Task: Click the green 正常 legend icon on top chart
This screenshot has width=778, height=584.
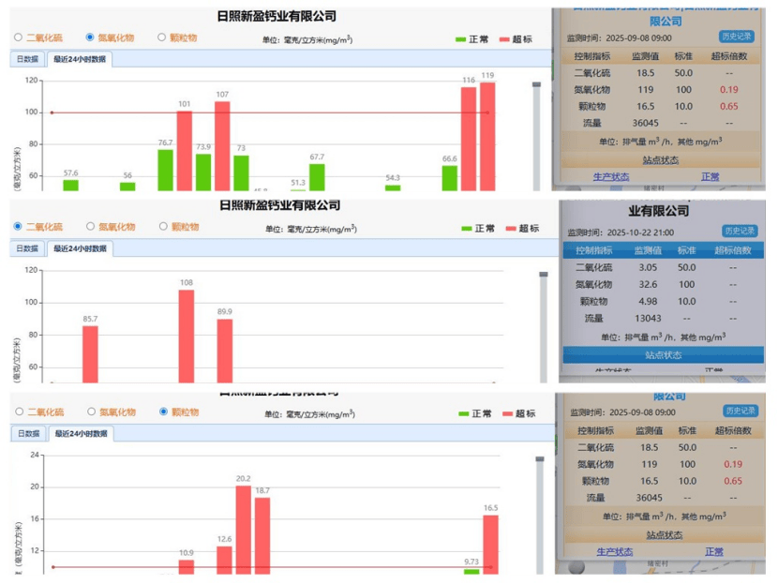Action: point(459,37)
